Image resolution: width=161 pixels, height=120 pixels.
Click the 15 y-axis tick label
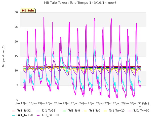coord(16,56)
